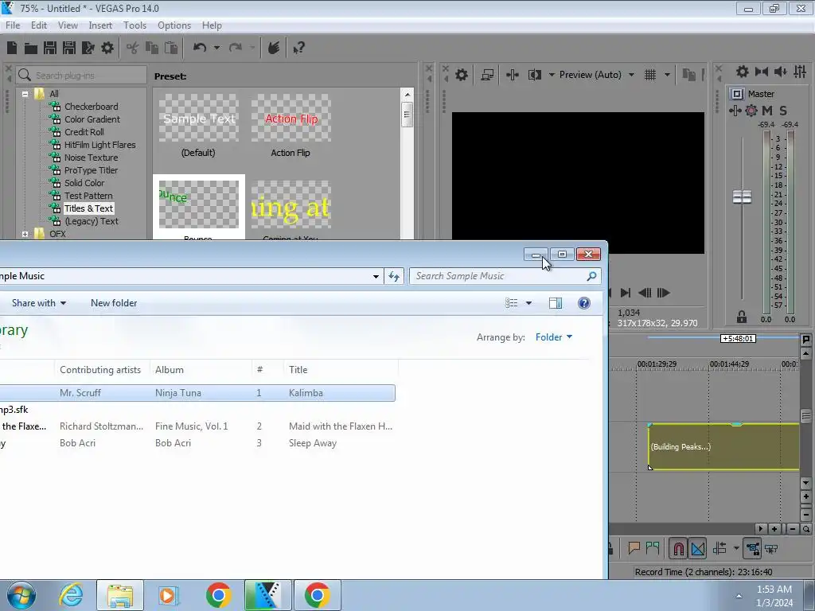Open the Tools menu
Image resolution: width=815 pixels, height=611 pixels.
135,25
